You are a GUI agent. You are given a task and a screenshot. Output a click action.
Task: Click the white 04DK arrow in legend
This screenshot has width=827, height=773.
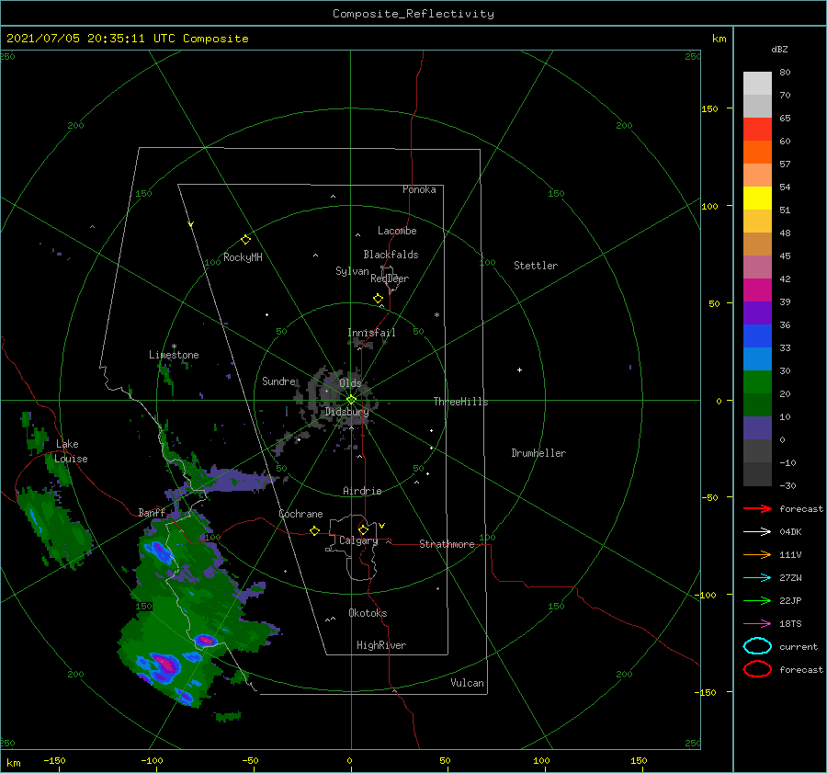click(757, 532)
